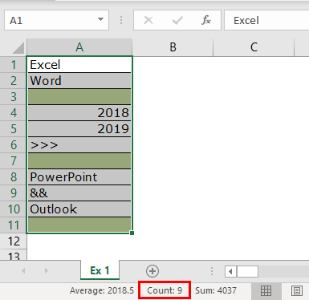Confirm the entry with the checkmark icon
This screenshot has width=309, height=300.
(x=177, y=20)
